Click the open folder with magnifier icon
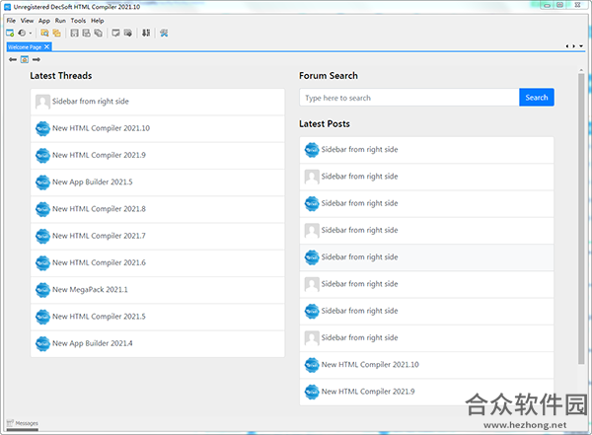Viewport: 592px width, 435px height. pos(44,34)
